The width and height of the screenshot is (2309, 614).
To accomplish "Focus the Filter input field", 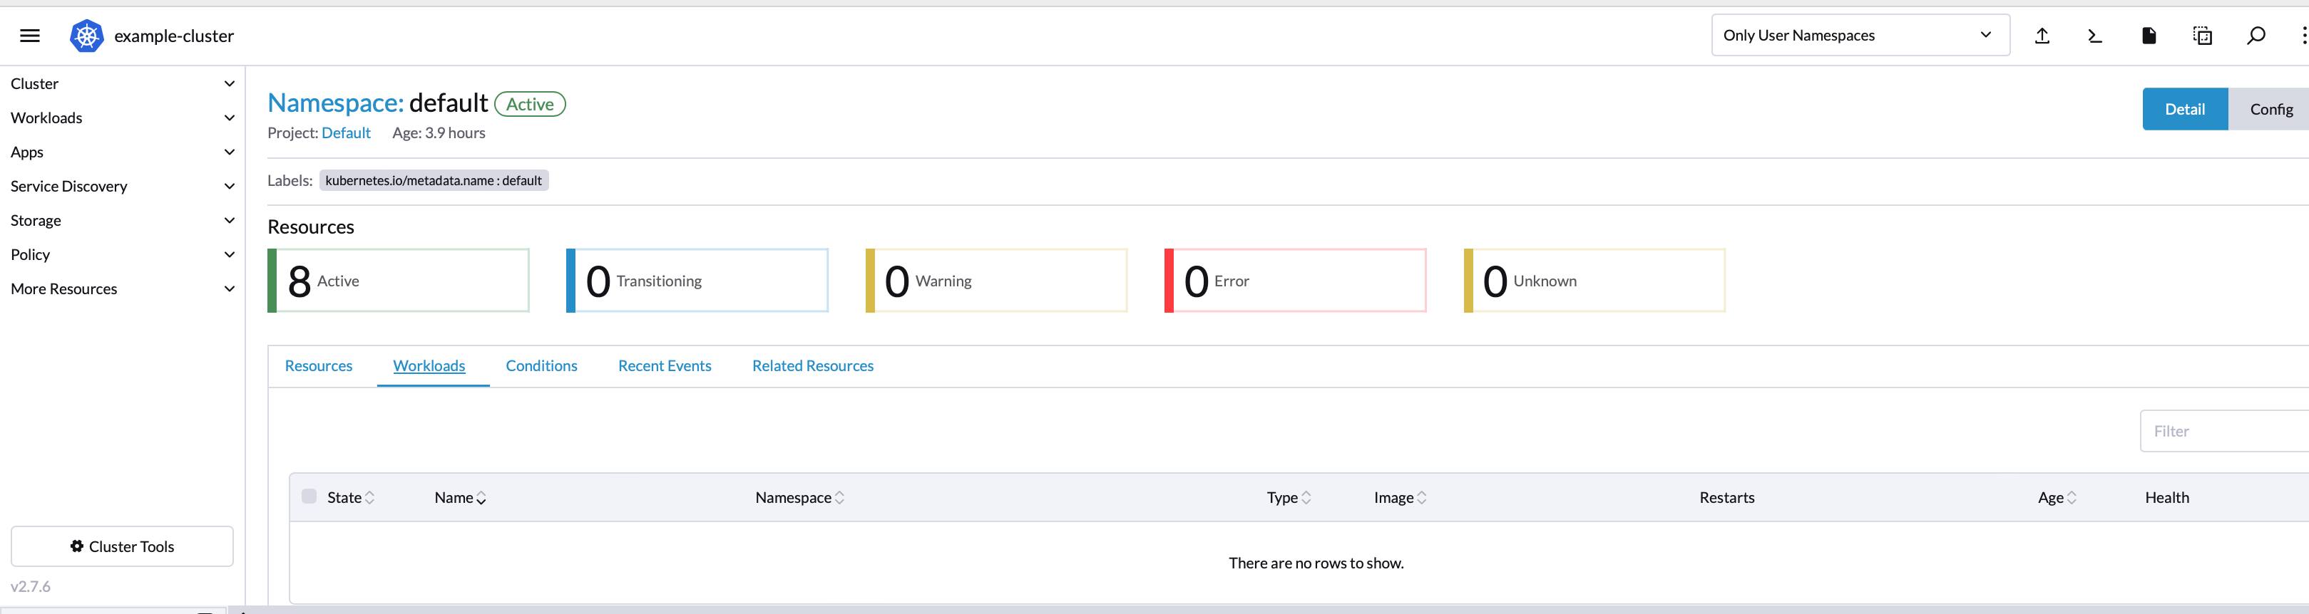I will pyautogui.click(x=2223, y=432).
